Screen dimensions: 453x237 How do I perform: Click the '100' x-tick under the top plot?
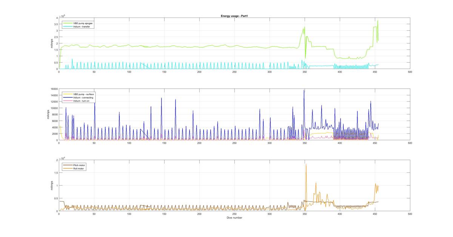(x=129, y=72)
